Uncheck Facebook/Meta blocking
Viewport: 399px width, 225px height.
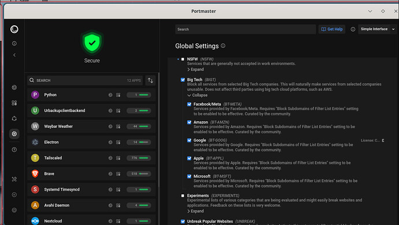click(189, 104)
